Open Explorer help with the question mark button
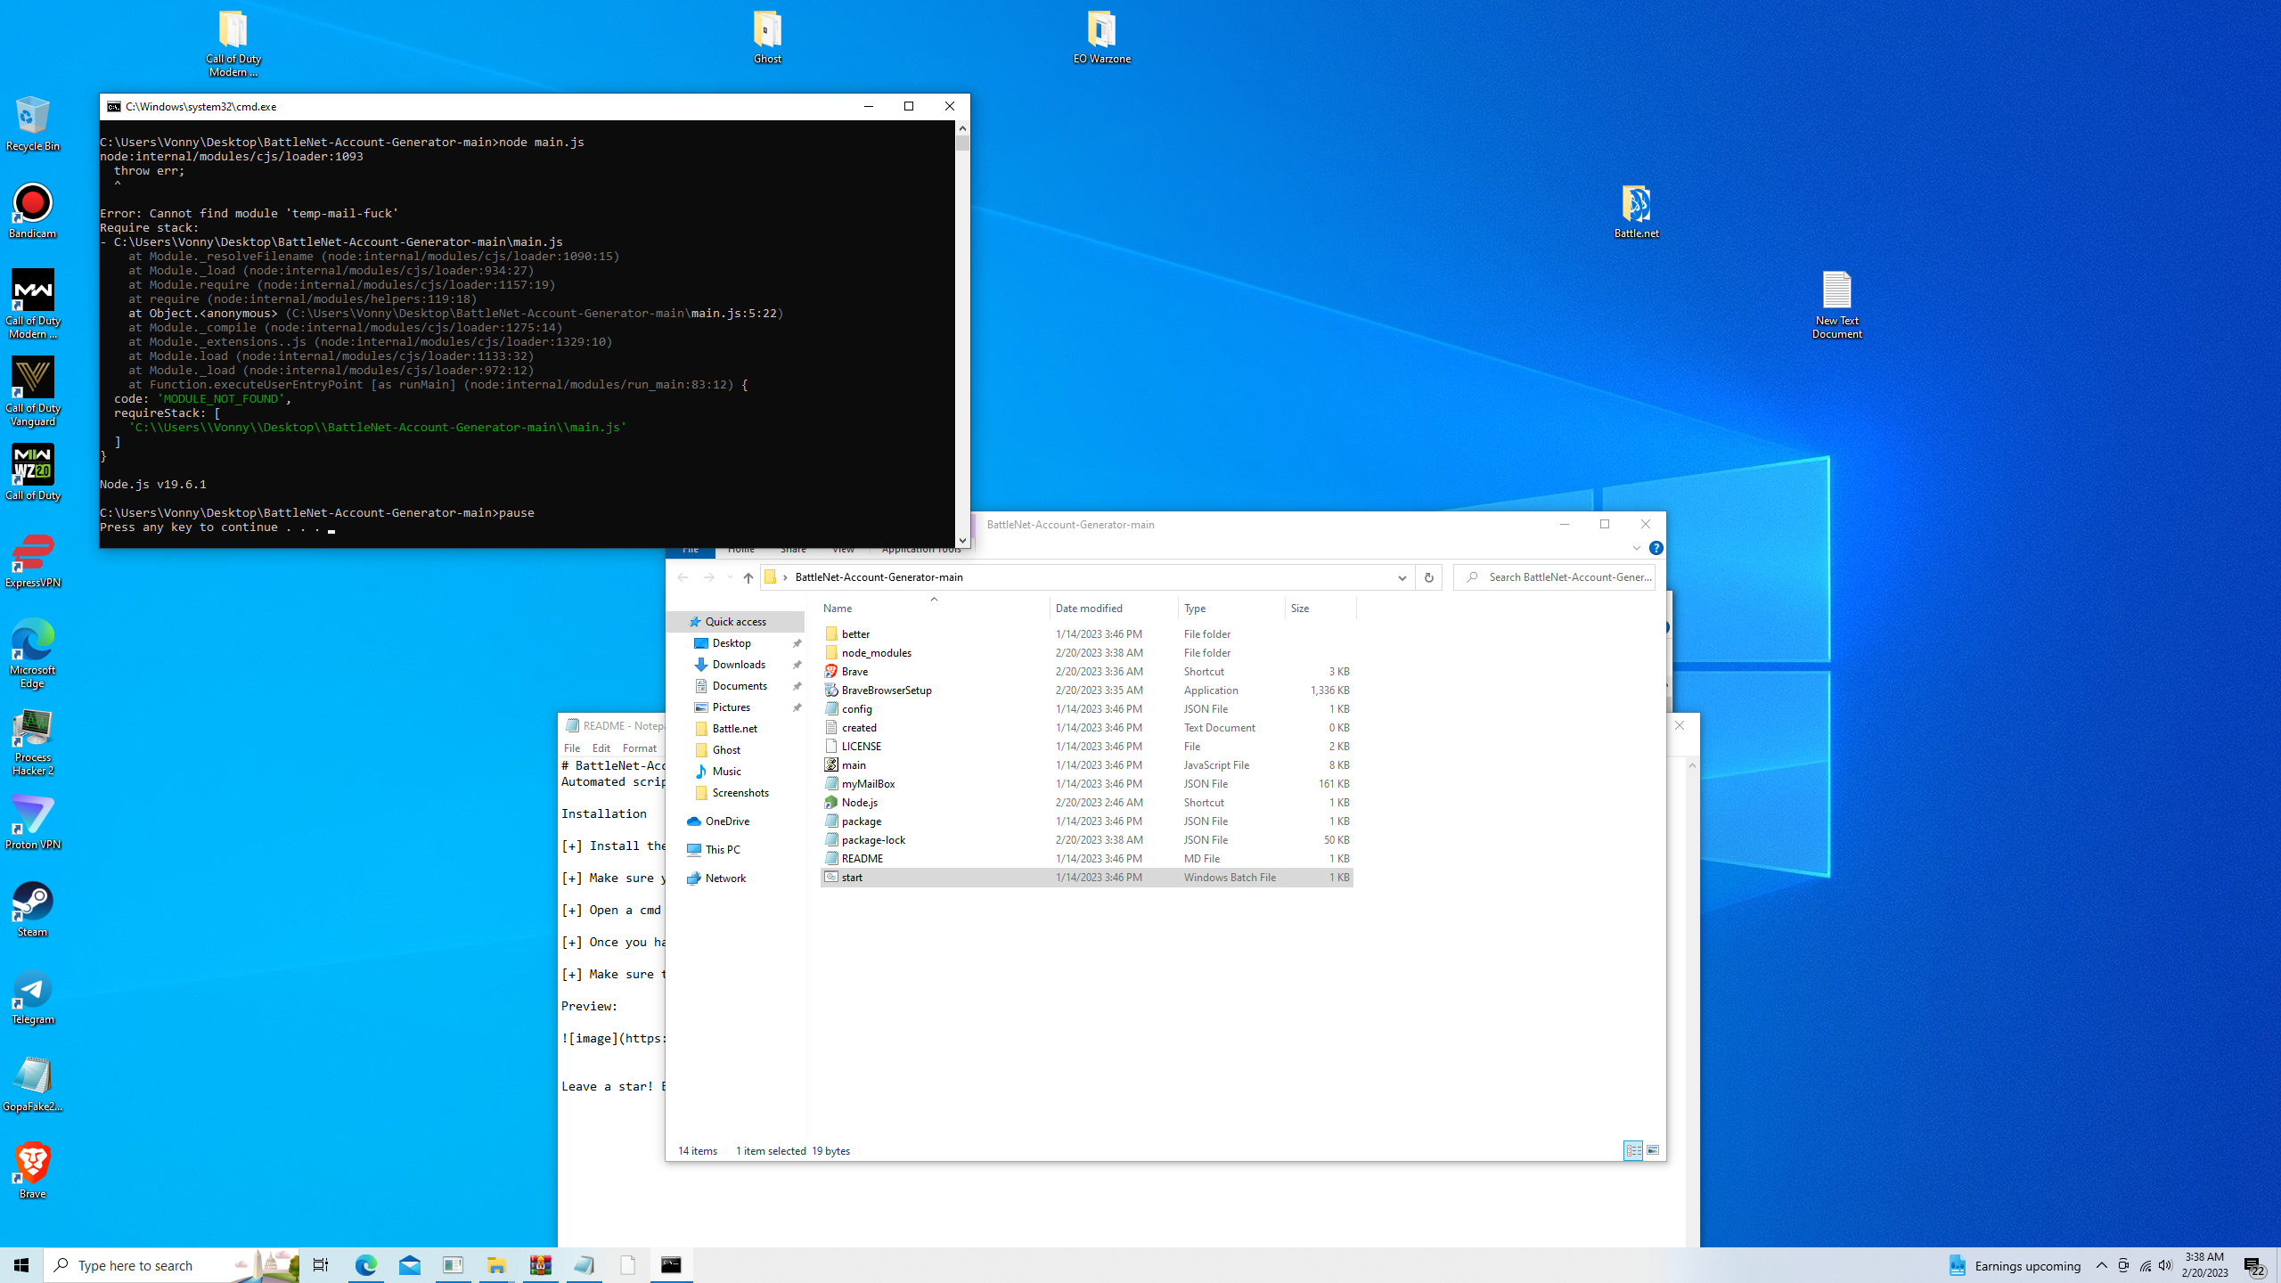The height and width of the screenshot is (1283, 2281). coord(1656,548)
